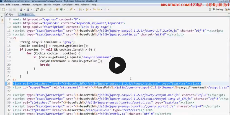Image resolution: width=230 pixels, height=121 pixels.
Task: Click the yellow back navigation arrow
Action: 98,9
